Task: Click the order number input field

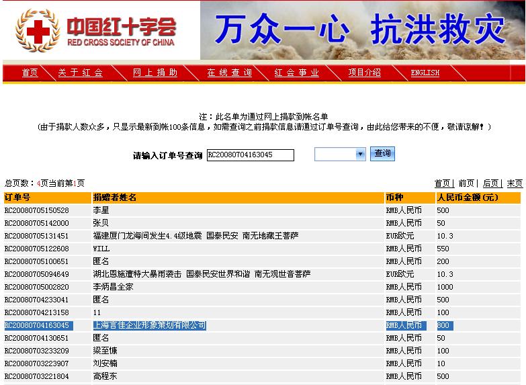Action: point(250,155)
